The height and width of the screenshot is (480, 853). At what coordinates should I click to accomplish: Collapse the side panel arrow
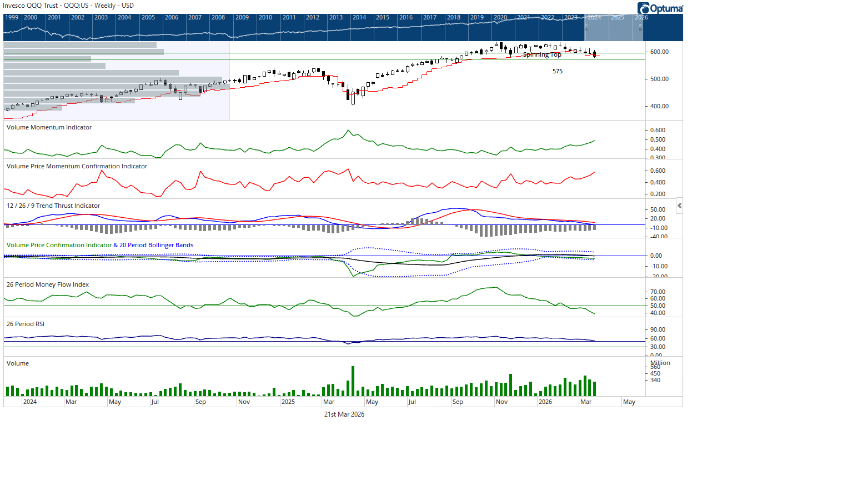coord(679,206)
